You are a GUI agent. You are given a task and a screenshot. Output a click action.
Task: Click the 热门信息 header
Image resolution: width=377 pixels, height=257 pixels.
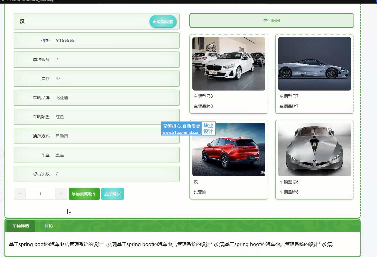272,21
